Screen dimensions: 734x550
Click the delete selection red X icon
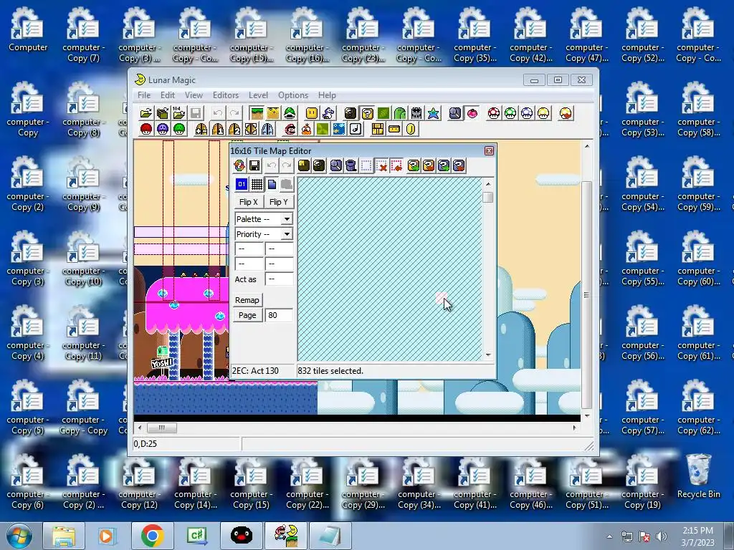(381, 165)
